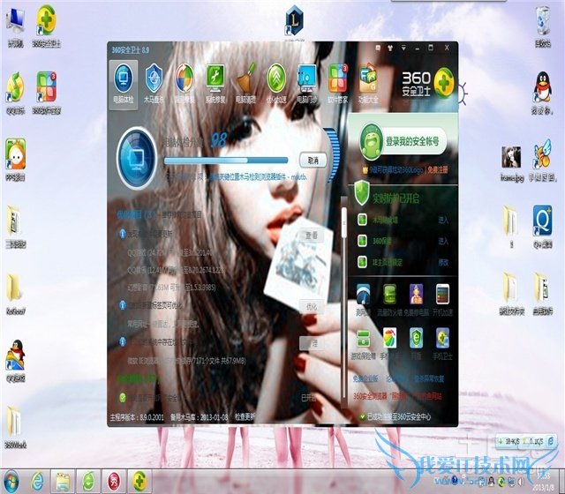Viewport: 565px width, 494px height.
Task: Open the 电脑体检 tab in 360安全卫士
Action: point(124,85)
